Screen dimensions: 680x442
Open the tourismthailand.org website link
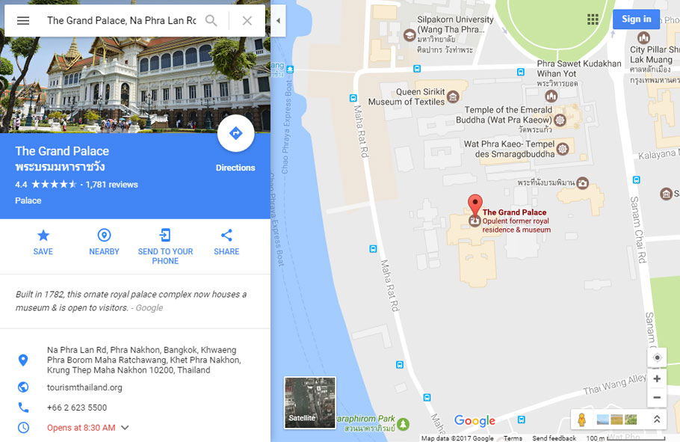[x=84, y=387]
